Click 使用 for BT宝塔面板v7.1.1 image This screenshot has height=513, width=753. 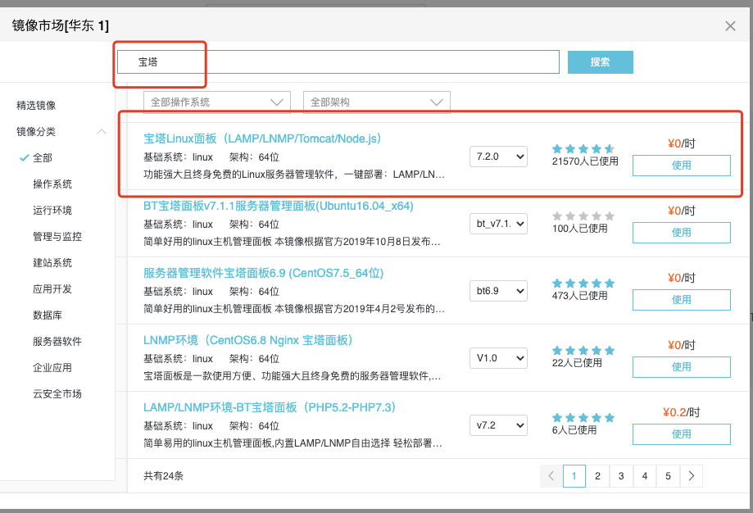click(682, 233)
